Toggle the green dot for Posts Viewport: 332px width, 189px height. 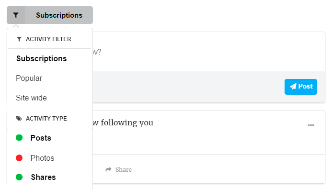[19, 138]
